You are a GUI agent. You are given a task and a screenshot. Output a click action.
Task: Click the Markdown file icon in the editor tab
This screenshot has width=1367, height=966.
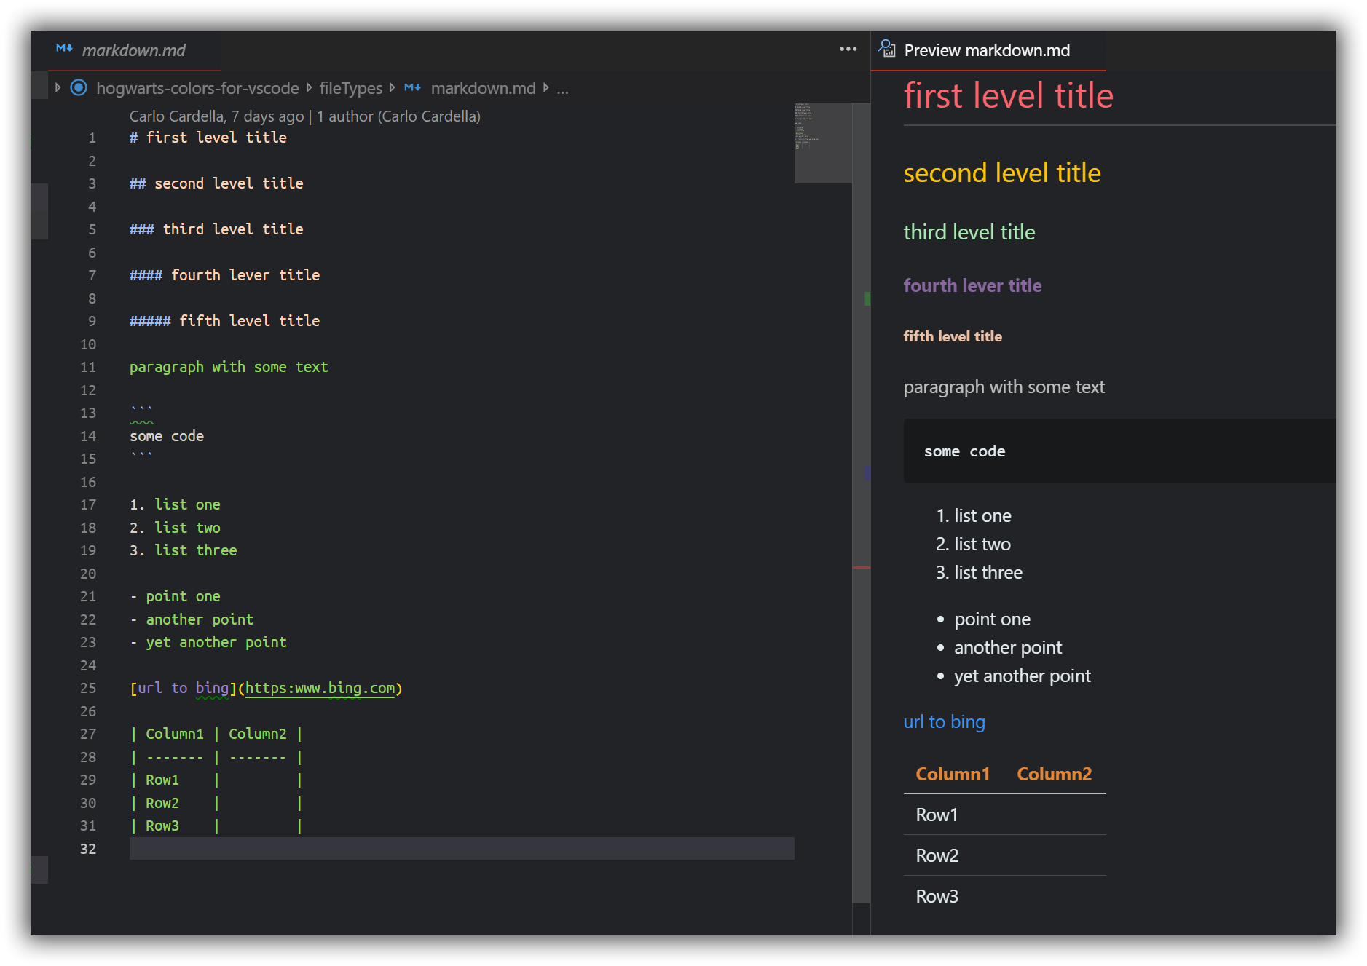tap(64, 49)
